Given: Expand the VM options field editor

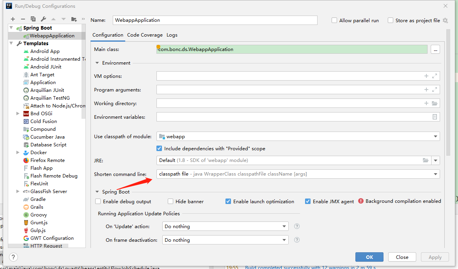Looking at the screenshot, I should click(x=435, y=76).
